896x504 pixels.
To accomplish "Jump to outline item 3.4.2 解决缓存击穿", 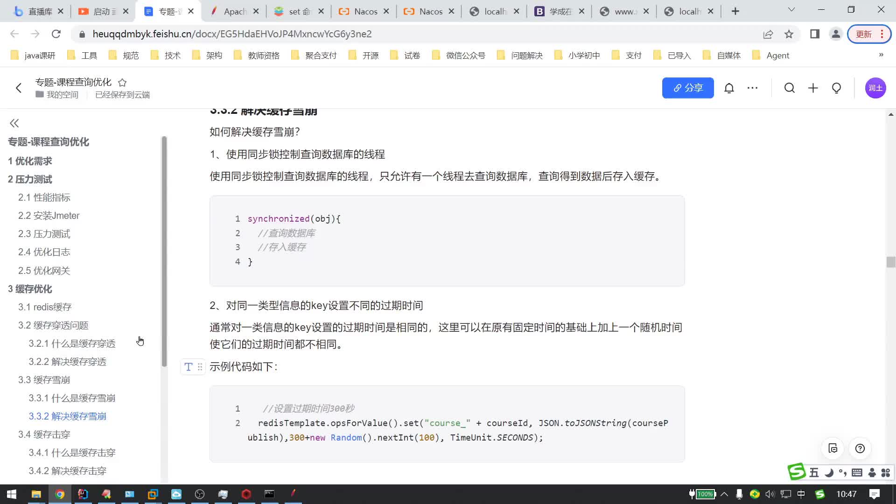I will point(68,471).
